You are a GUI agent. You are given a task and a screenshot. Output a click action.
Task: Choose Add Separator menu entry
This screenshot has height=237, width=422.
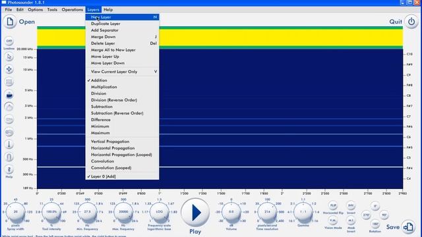pyautogui.click(x=122, y=30)
